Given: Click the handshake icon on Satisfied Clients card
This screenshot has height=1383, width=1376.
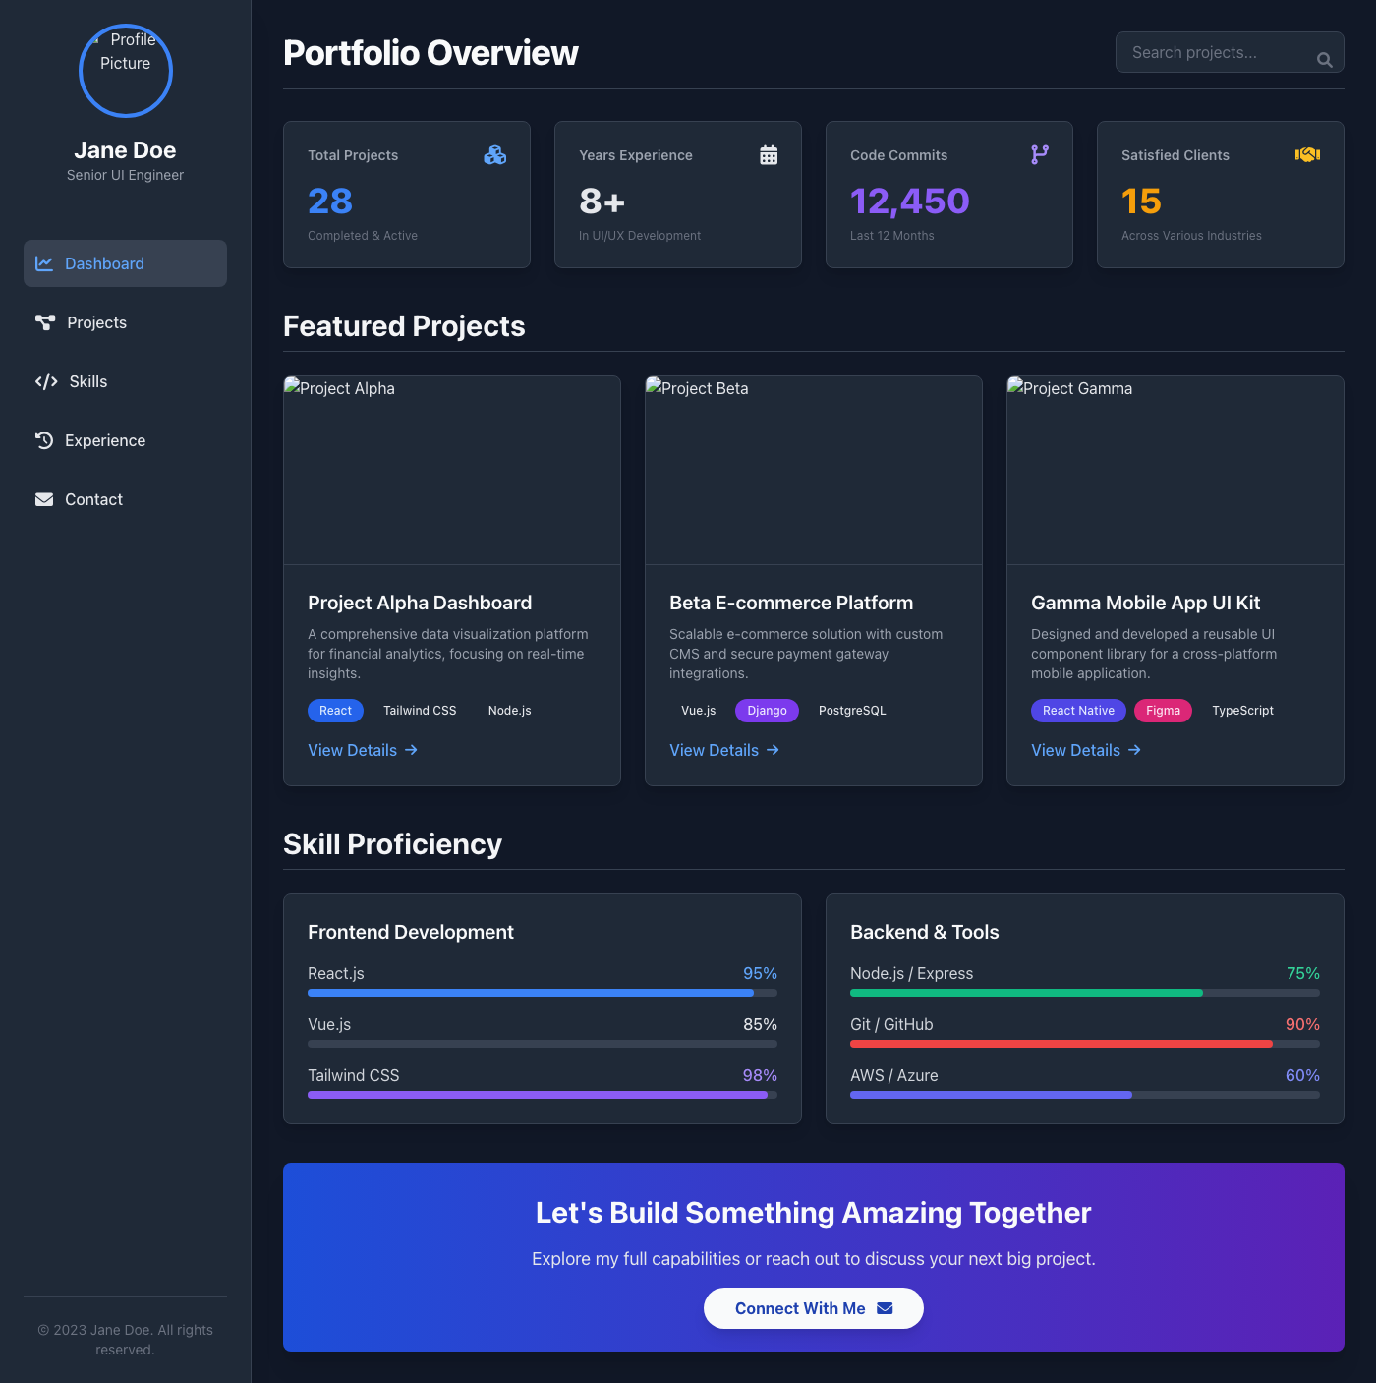Looking at the screenshot, I should pyautogui.click(x=1307, y=154).
